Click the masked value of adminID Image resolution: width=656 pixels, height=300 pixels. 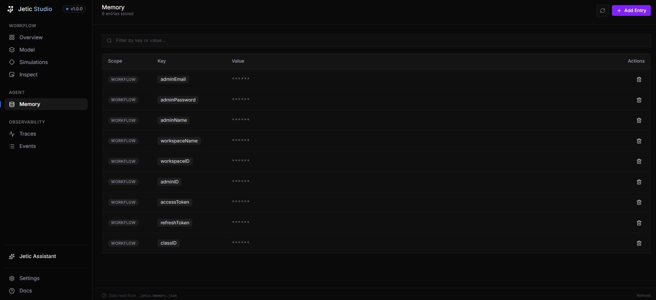tap(240, 182)
